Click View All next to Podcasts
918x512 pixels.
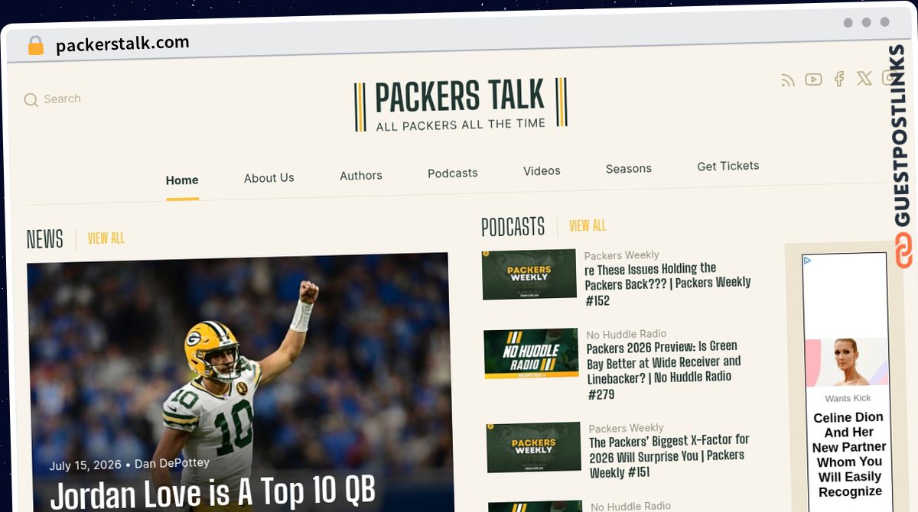[588, 225]
